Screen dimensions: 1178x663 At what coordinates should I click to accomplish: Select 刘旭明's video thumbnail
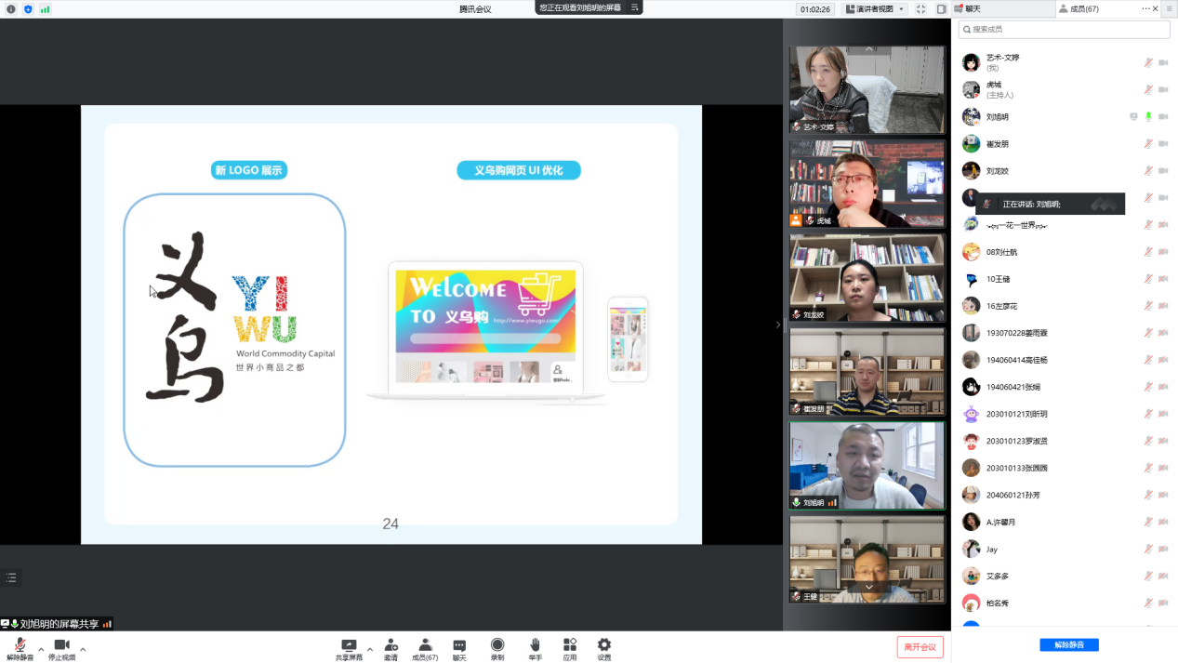click(x=867, y=465)
